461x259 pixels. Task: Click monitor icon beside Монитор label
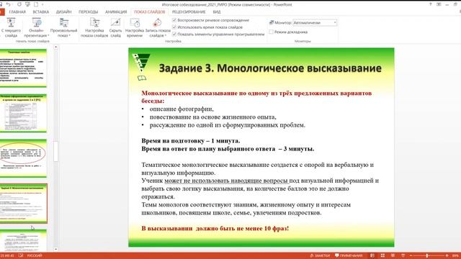pyautogui.click(x=272, y=22)
